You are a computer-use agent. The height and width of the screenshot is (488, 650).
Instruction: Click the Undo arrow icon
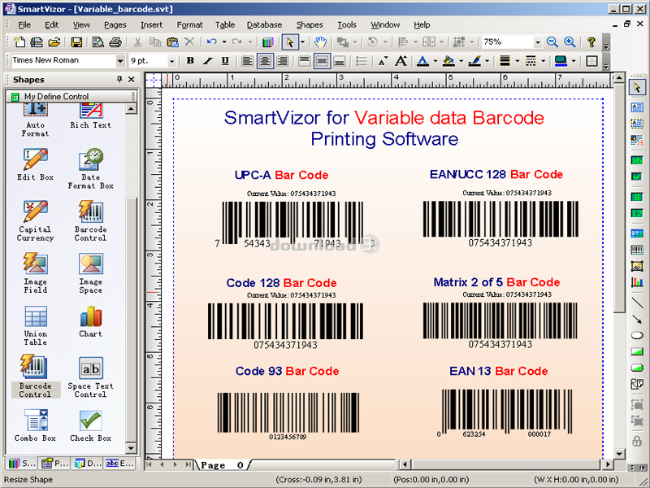tap(212, 42)
